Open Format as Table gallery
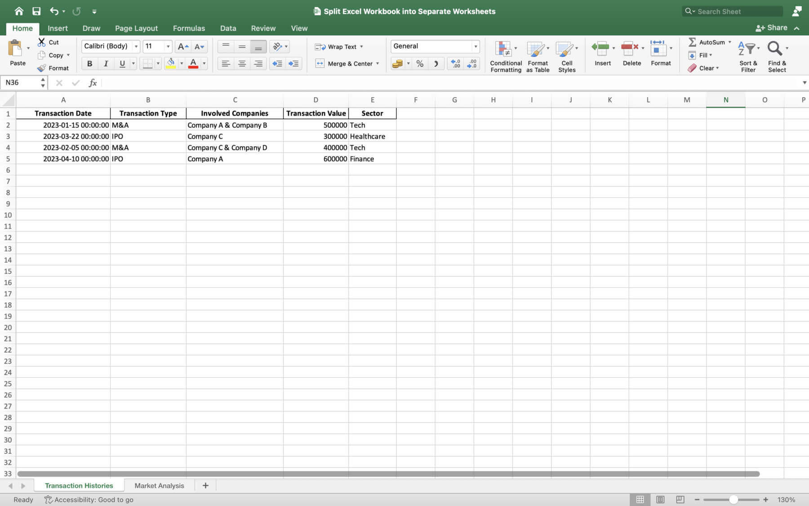Screen dimensions: 809x506 coord(538,56)
